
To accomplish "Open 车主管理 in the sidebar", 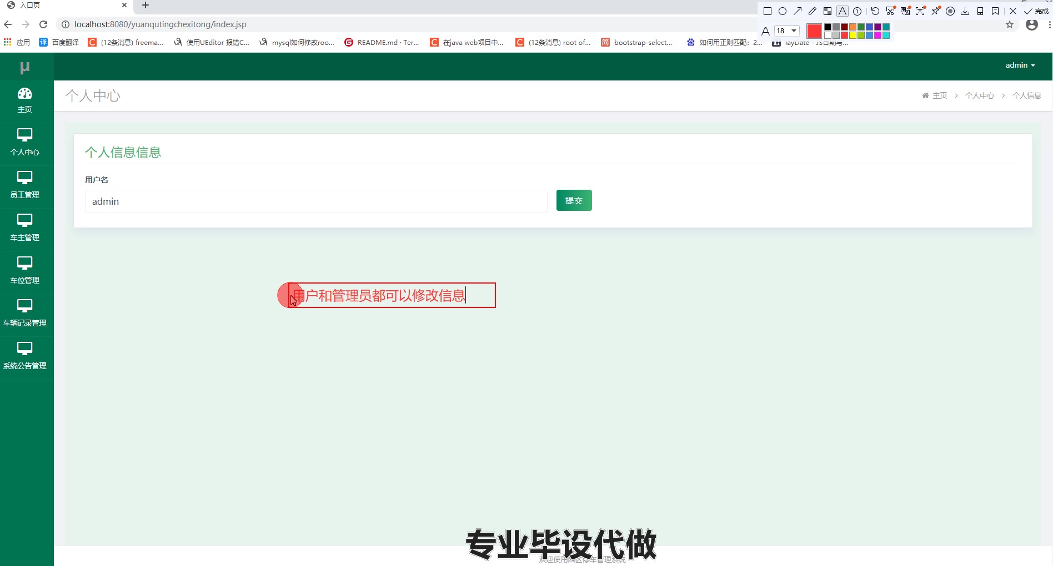I will [x=25, y=228].
